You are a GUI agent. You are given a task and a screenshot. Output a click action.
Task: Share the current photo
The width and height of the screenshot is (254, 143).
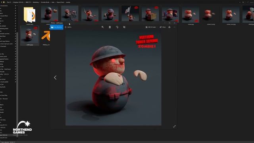tap(163, 27)
